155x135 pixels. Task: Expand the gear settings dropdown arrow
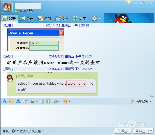coord(99,19)
